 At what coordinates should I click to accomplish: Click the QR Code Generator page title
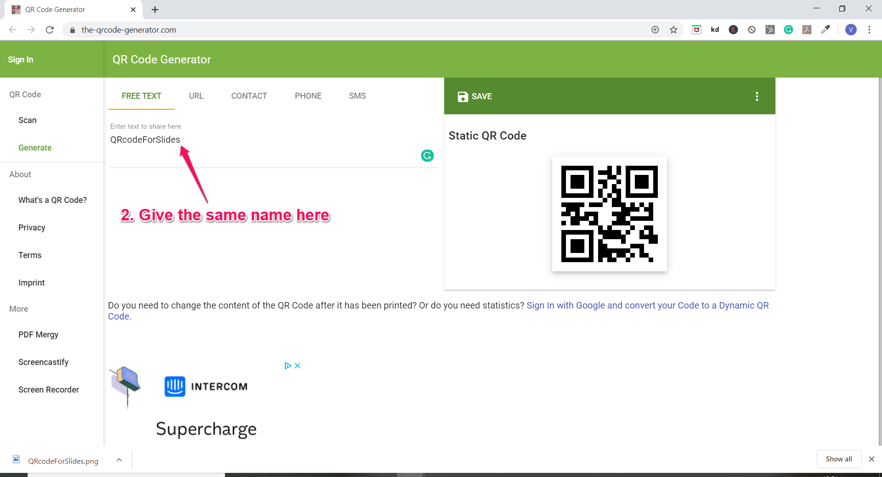coord(162,60)
